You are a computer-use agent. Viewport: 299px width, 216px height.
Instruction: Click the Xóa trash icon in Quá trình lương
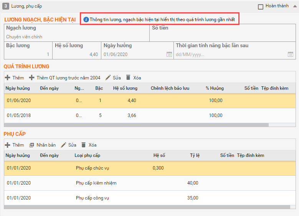coord(128,77)
